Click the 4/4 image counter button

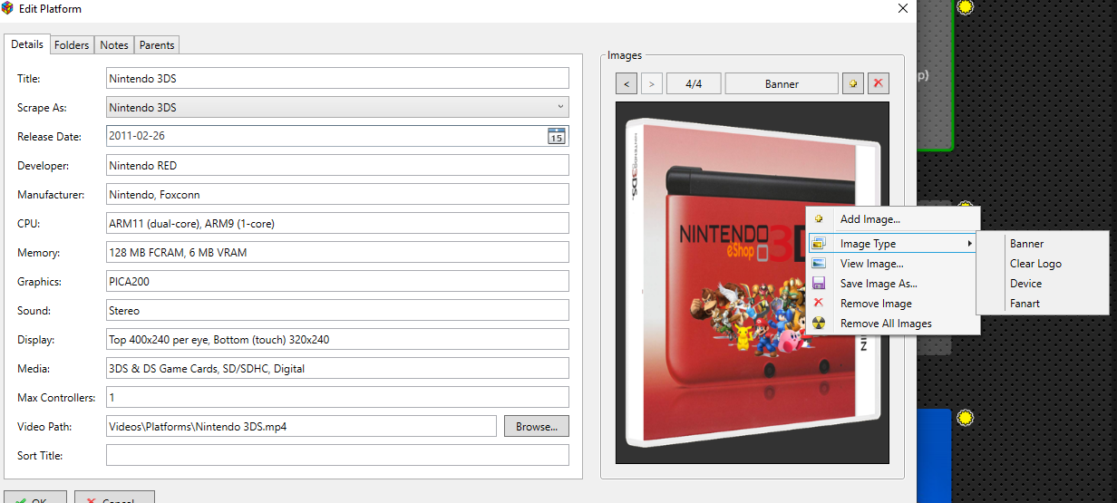point(694,83)
